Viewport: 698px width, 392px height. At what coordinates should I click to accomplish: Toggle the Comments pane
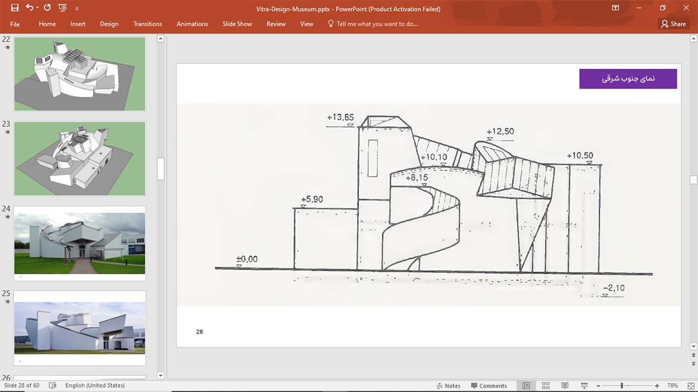click(x=489, y=385)
